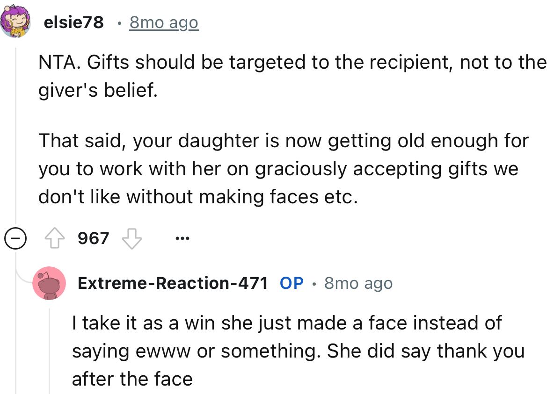Open elsie78's user profile
The width and height of the screenshot is (547, 394).
74,21
